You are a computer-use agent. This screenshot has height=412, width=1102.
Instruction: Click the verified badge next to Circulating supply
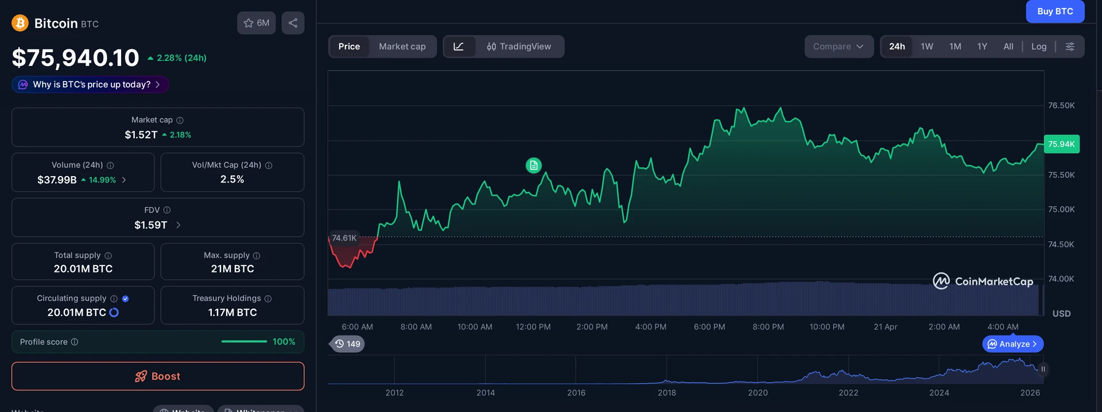125,298
